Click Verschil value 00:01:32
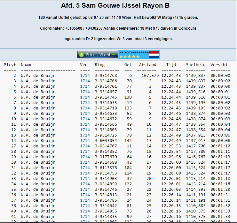This screenshot has width=237, height=223. click(x=220, y=206)
